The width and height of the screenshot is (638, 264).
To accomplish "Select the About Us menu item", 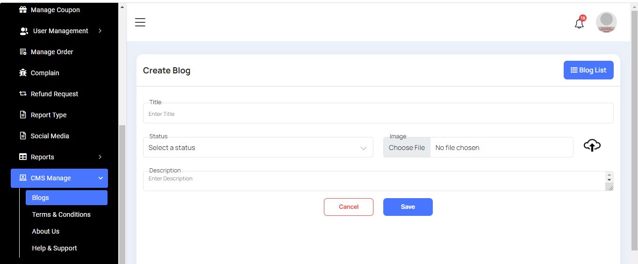I will pyautogui.click(x=46, y=231).
